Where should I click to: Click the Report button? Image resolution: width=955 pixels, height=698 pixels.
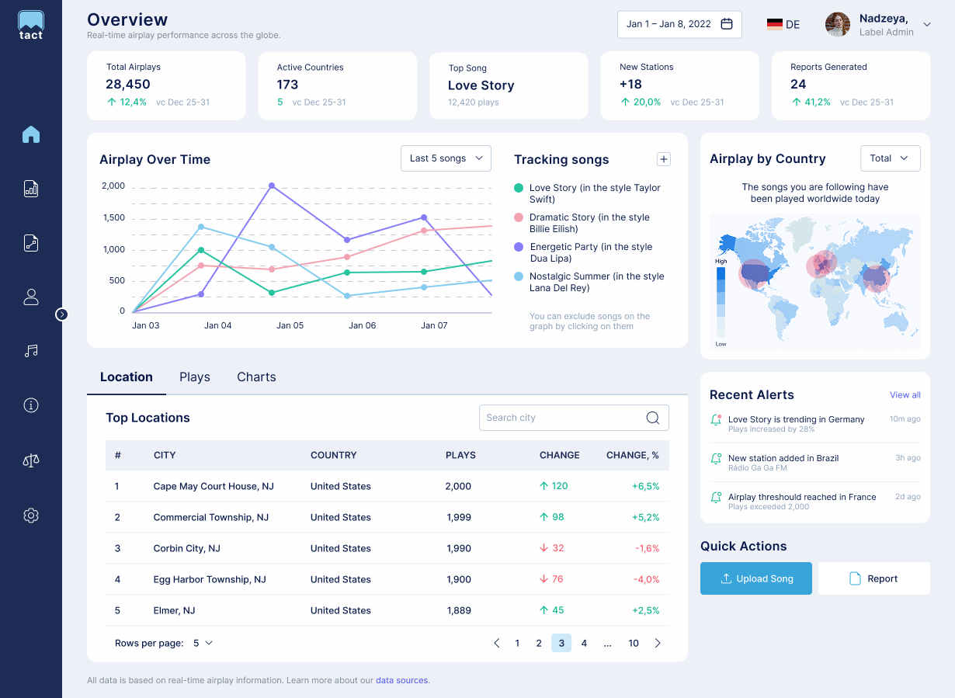874,578
